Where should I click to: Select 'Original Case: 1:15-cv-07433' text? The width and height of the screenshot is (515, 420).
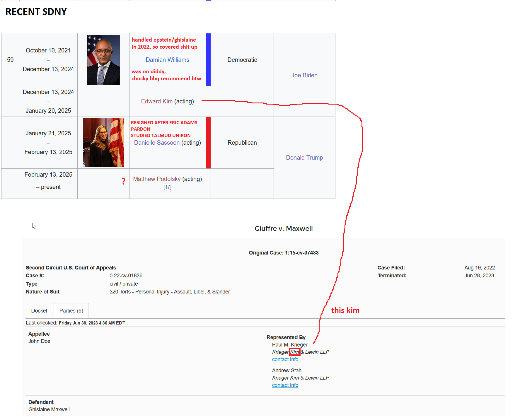click(284, 253)
